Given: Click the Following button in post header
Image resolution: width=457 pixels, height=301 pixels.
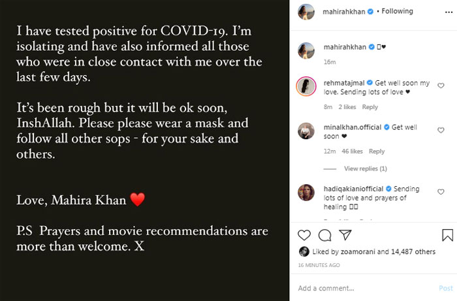Looking at the screenshot, I should (398, 11).
